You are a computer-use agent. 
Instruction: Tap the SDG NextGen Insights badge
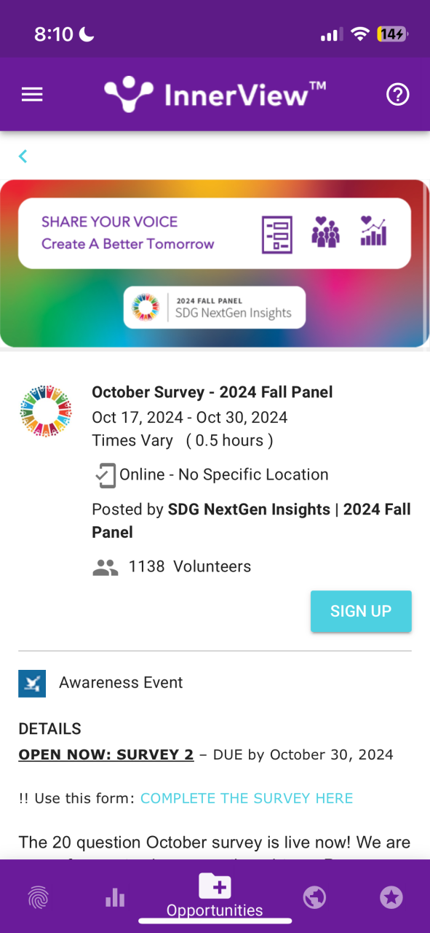pos(215,307)
